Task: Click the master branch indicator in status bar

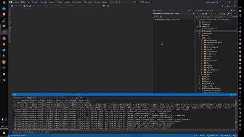Action: pyautogui.click(x=225, y=135)
